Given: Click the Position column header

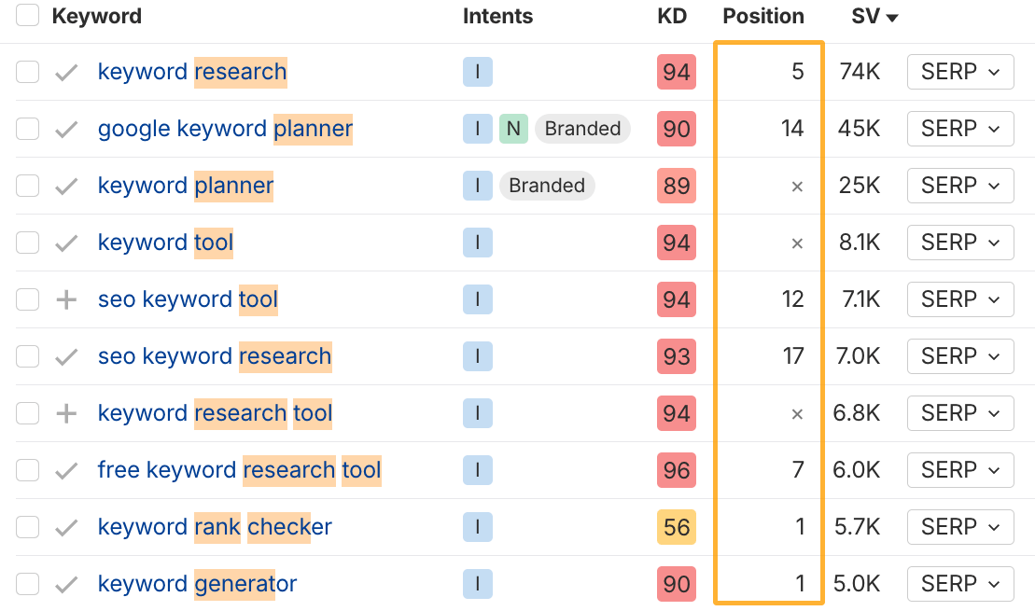Looking at the screenshot, I should click(763, 16).
